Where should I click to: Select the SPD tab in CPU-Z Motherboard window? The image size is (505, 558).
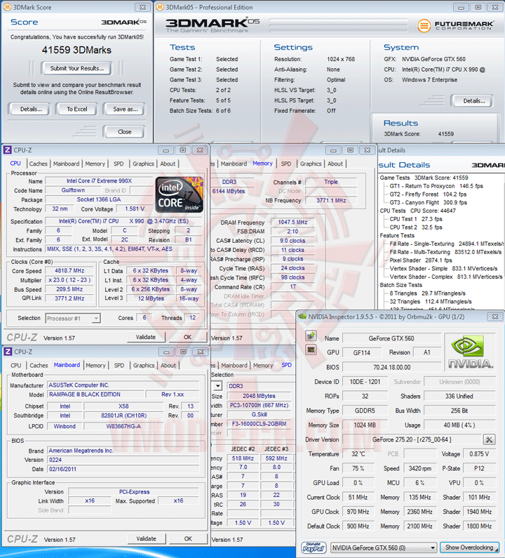(119, 366)
